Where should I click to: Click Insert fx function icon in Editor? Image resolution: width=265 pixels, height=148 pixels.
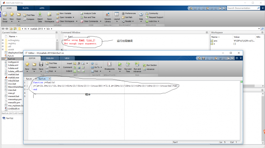[x=79, y=63]
